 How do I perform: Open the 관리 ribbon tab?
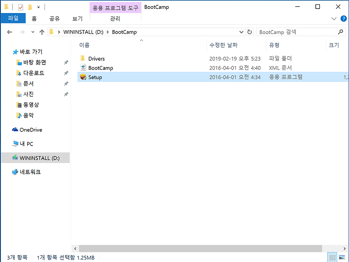115,18
